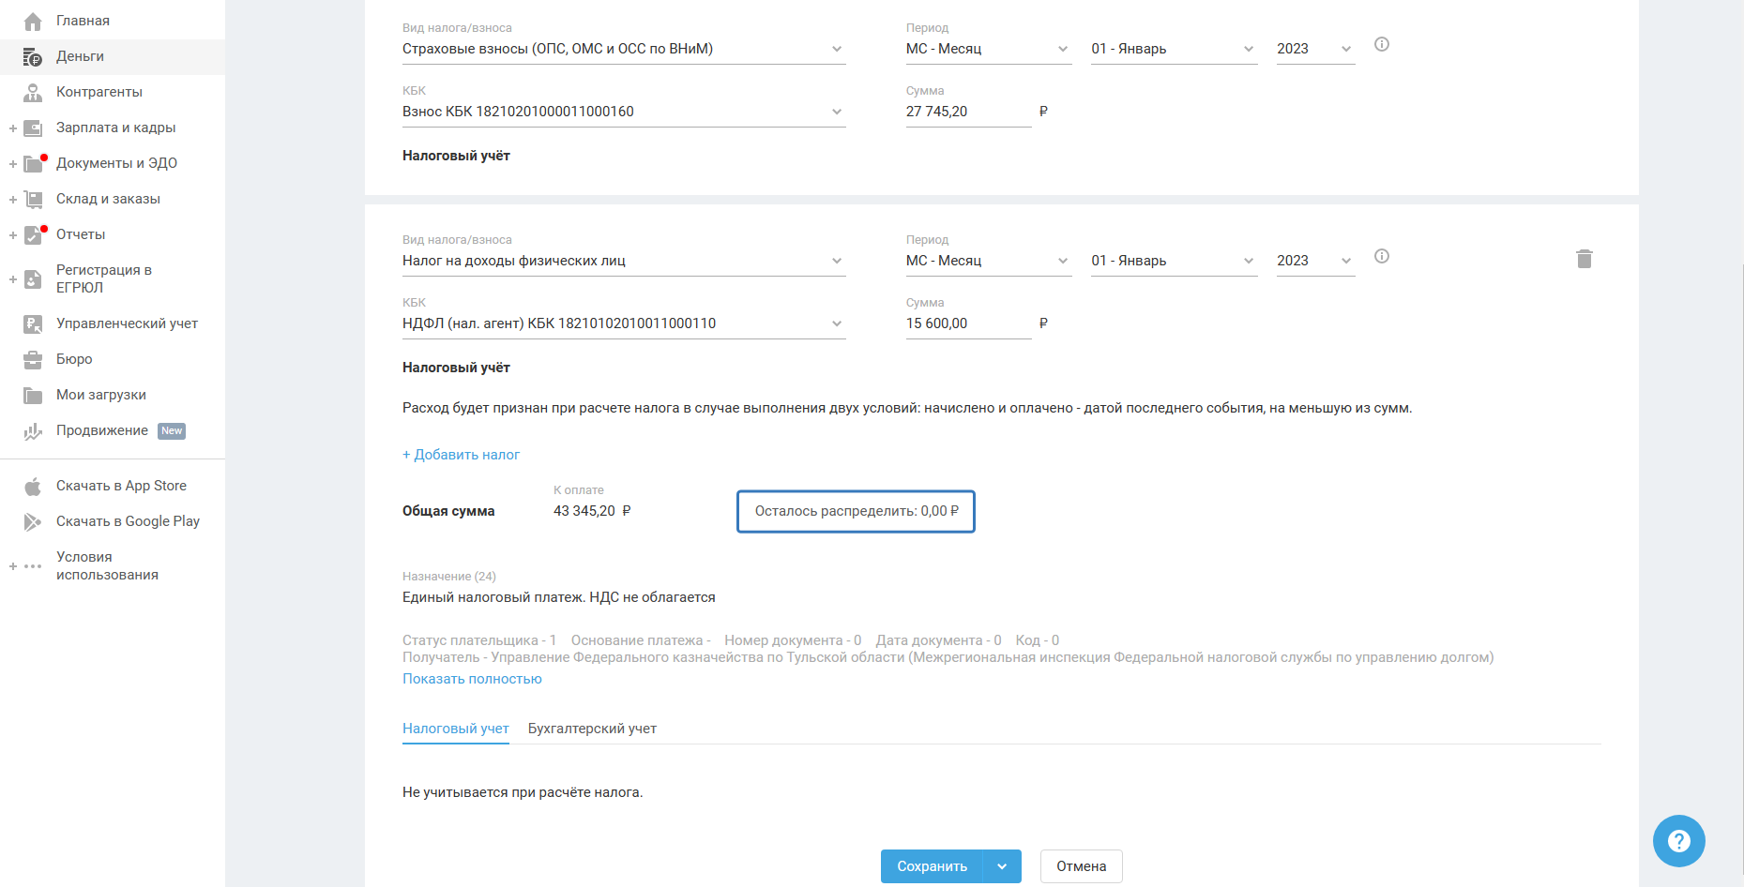1744x887 pixels.
Task: Delete the NDFL tax row with trash icon
Action: click(1584, 259)
